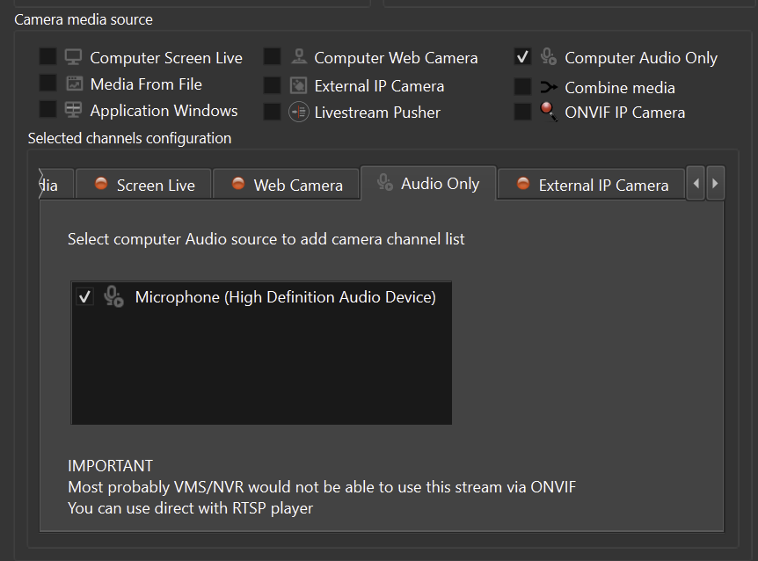The image size is (758, 561).
Task: Click the microphone icon beside Computer Audio Only
Action: [x=549, y=58]
